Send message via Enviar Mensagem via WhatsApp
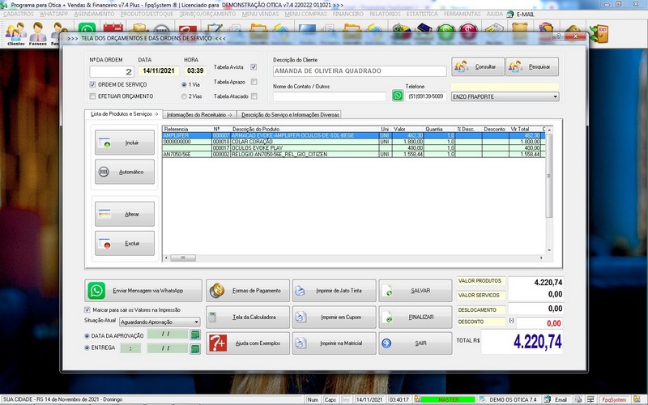Image resolution: width=648 pixels, height=405 pixels. click(x=143, y=291)
